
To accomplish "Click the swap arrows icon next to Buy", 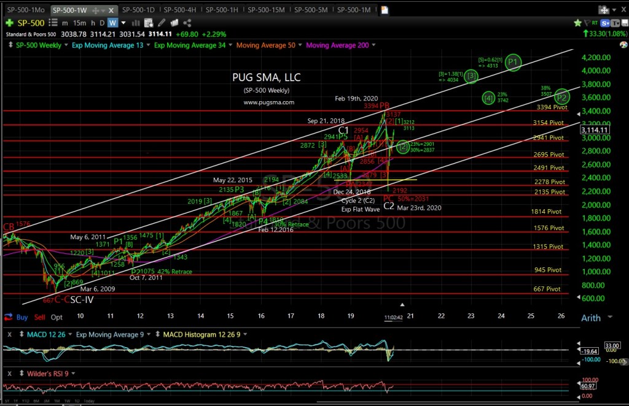I will pos(8,317).
